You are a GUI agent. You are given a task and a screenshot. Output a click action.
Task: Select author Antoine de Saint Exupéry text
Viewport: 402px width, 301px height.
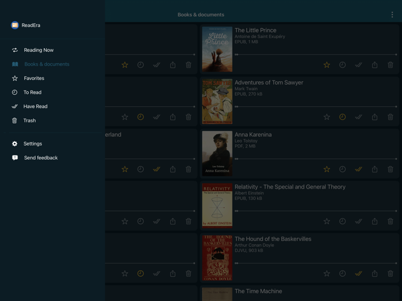click(259, 37)
